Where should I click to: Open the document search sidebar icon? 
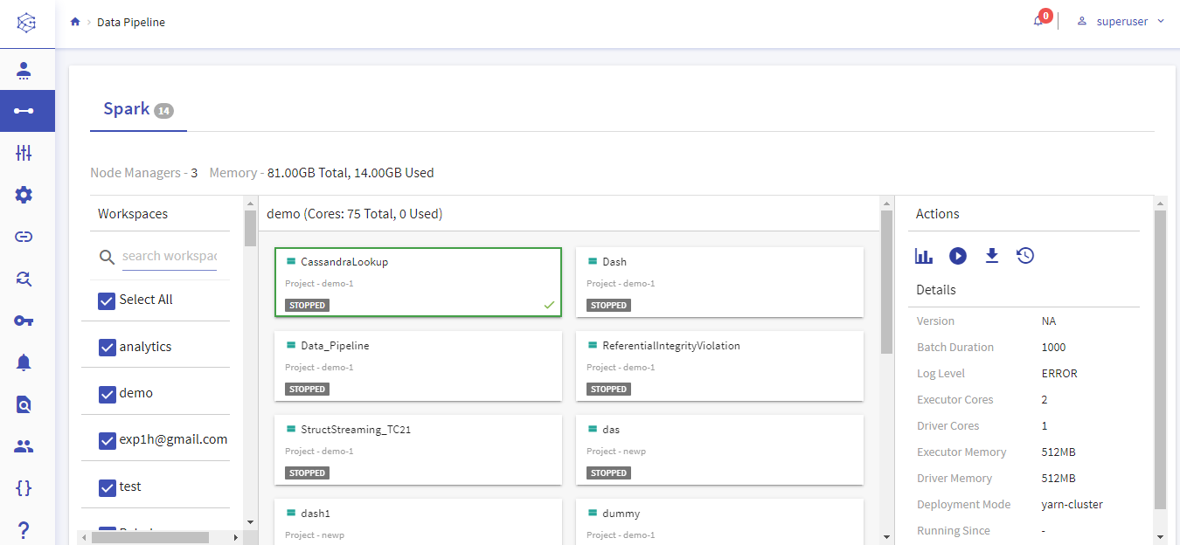pos(24,404)
